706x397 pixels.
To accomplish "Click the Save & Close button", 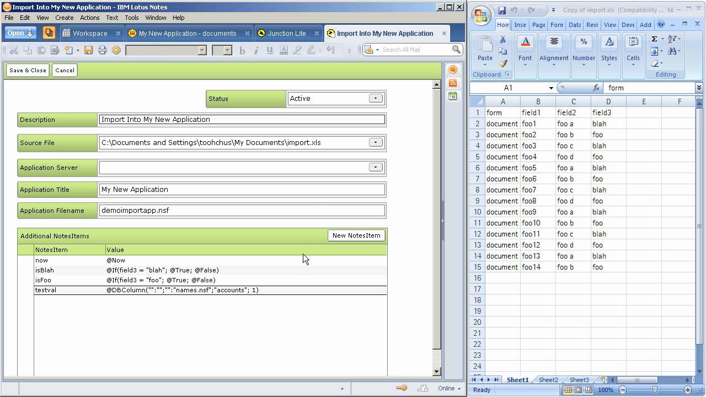I will click(x=28, y=70).
